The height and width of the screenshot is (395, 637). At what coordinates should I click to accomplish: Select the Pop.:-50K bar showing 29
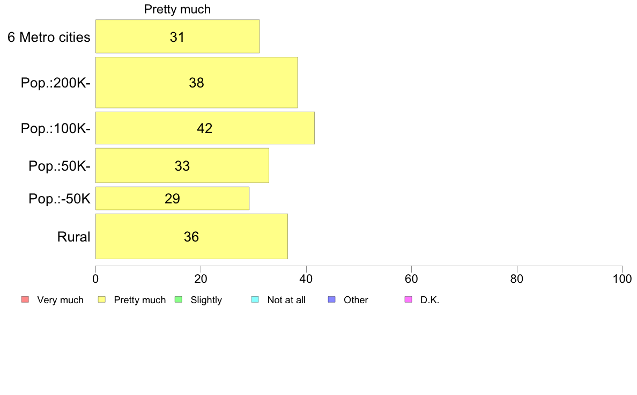pyautogui.click(x=172, y=199)
